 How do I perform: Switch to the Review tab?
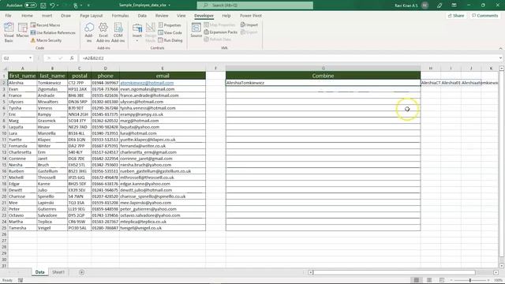(162, 16)
